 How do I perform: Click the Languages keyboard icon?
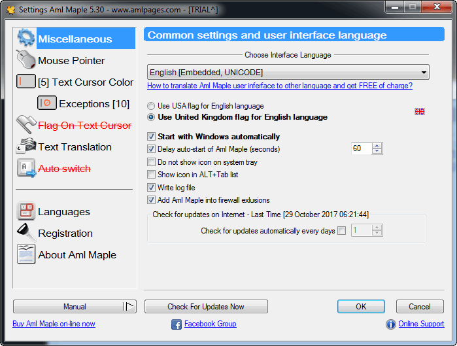pos(26,211)
